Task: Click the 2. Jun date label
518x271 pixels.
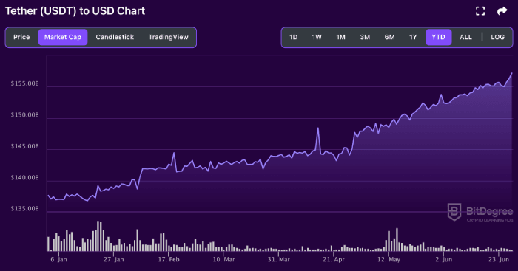Action: click(x=444, y=259)
